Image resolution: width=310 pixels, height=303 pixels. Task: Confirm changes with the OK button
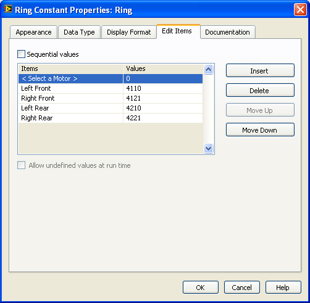201,288
